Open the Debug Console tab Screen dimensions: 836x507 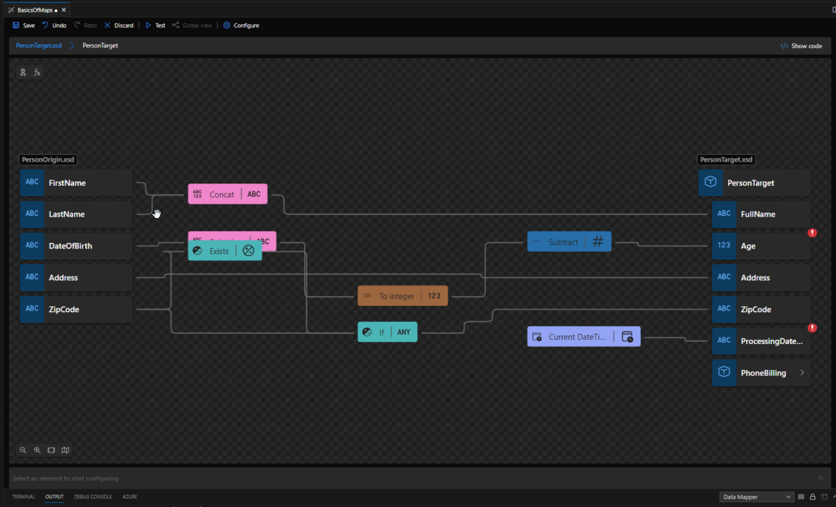pyautogui.click(x=93, y=497)
